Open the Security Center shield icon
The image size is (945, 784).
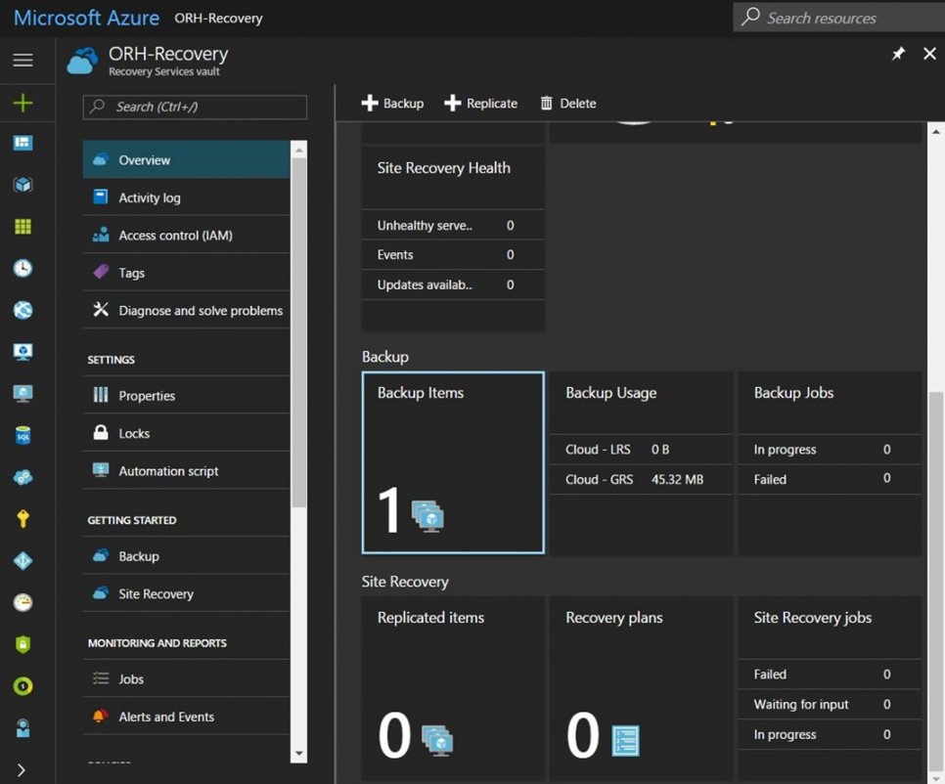[22, 644]
